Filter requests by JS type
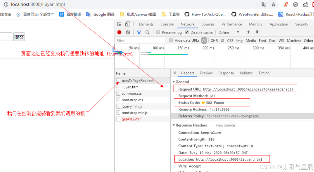Viewport: 314px width, 172px height. click(223, 40)
